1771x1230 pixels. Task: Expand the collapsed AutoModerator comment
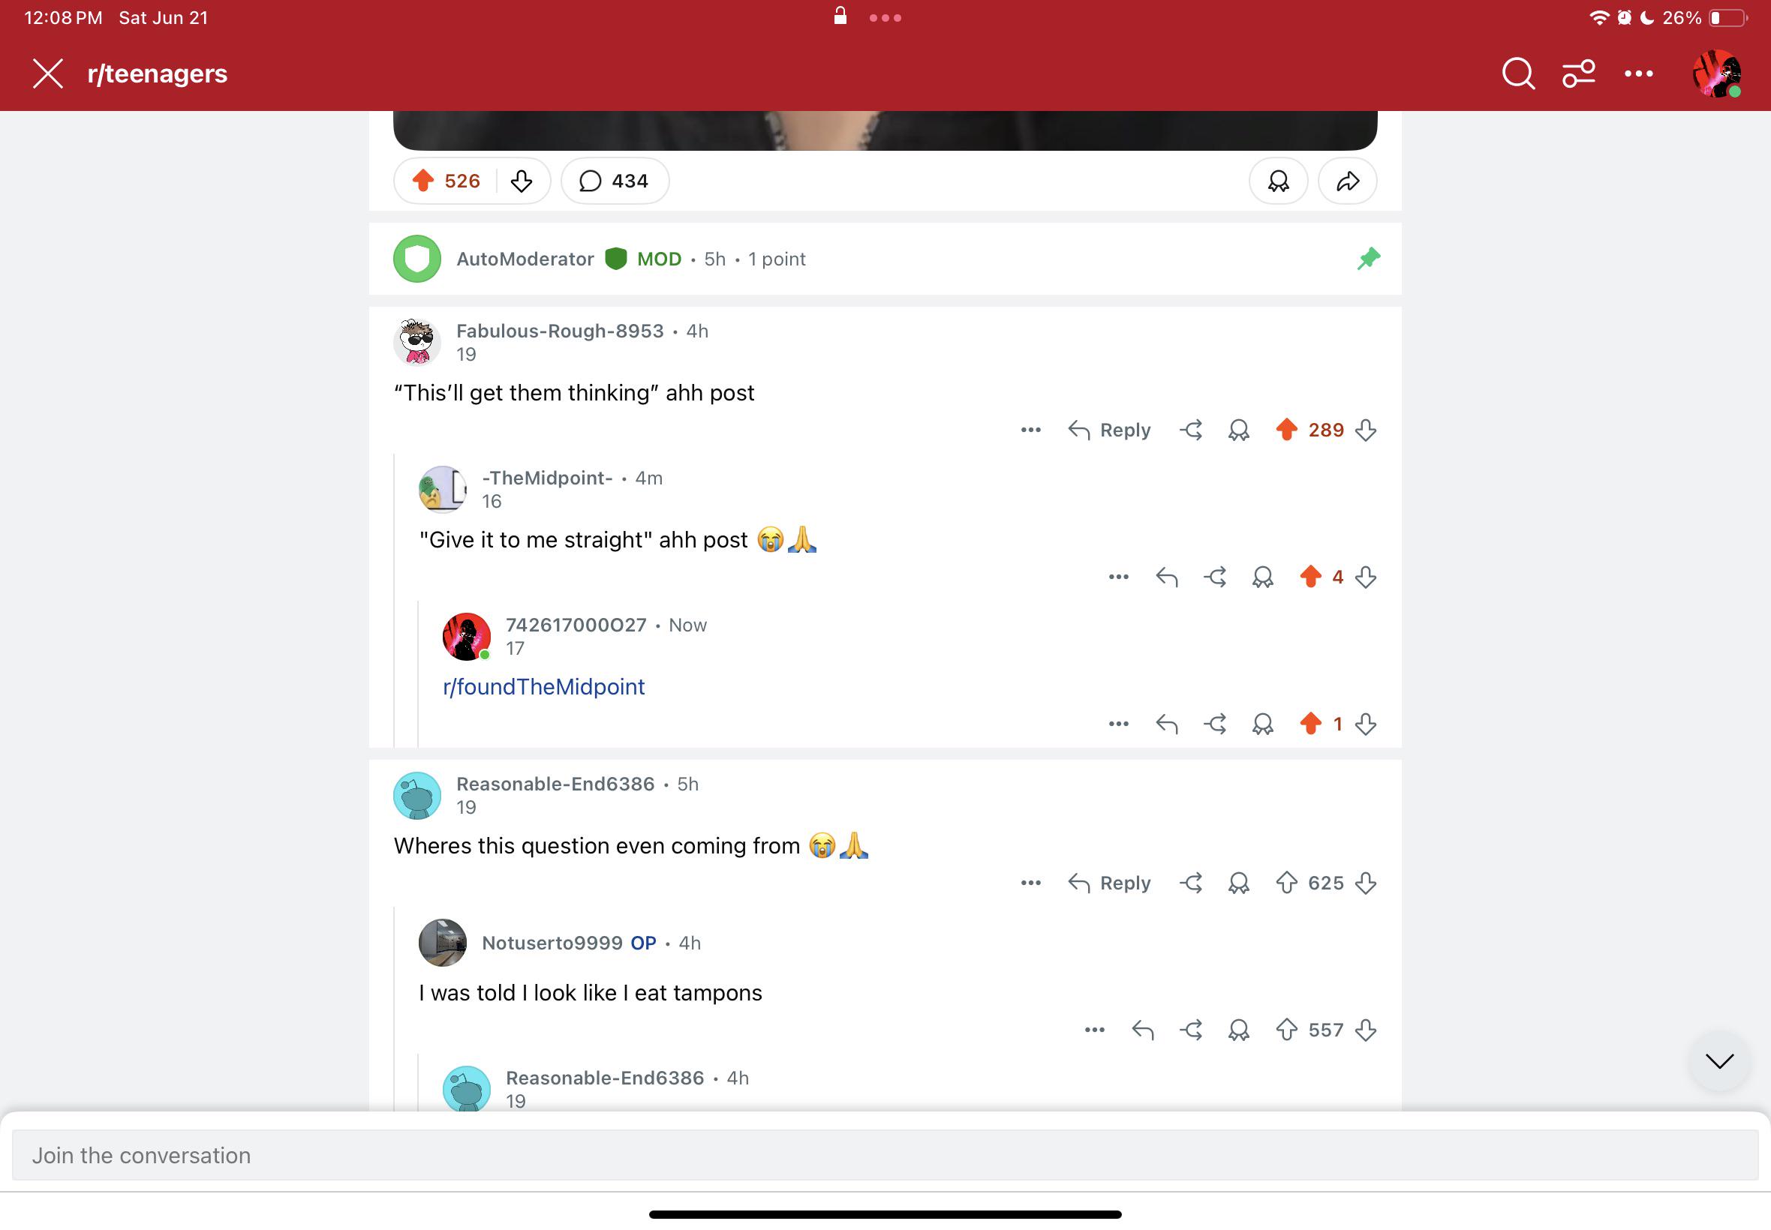pyautogui.click(x=884, y=259)
